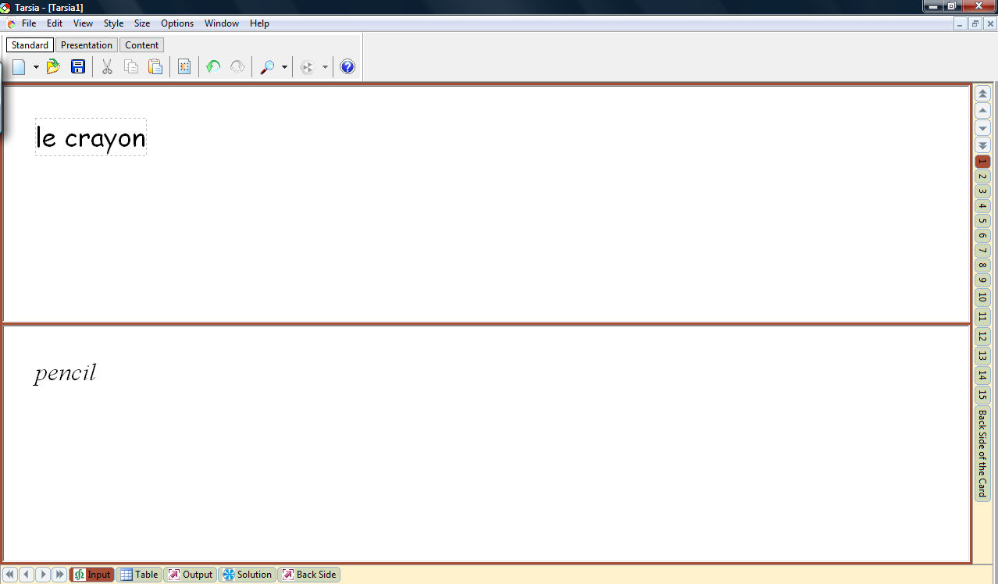Select card tab 13
Viewport: 998px width, 584px height.
(983, 356)
